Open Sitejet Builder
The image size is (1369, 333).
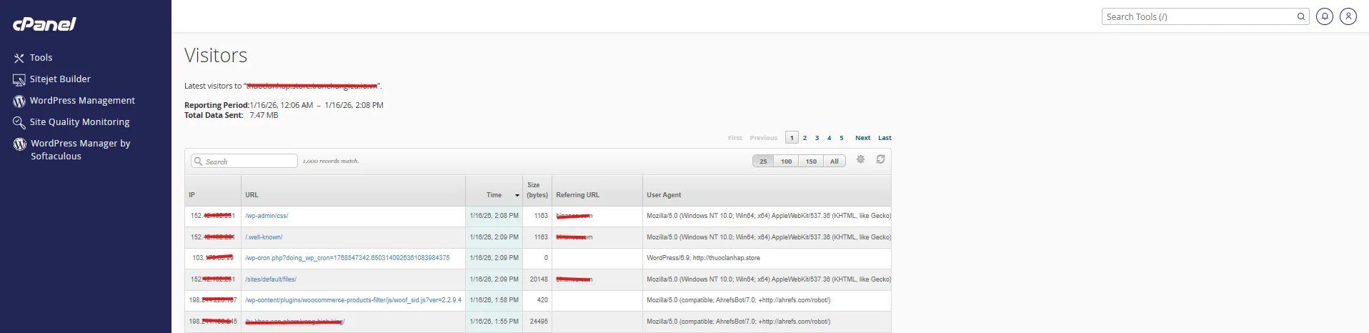[x=60, y=79]
